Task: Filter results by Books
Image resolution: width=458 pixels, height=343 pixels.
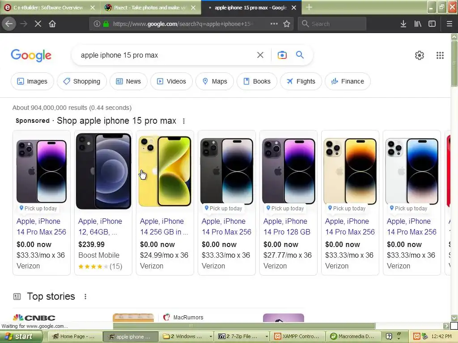Action: tap(257, 81)
